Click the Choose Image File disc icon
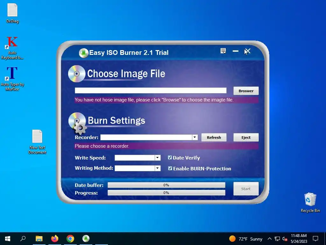The image size is (326, 245). click(x=77, y=74)
